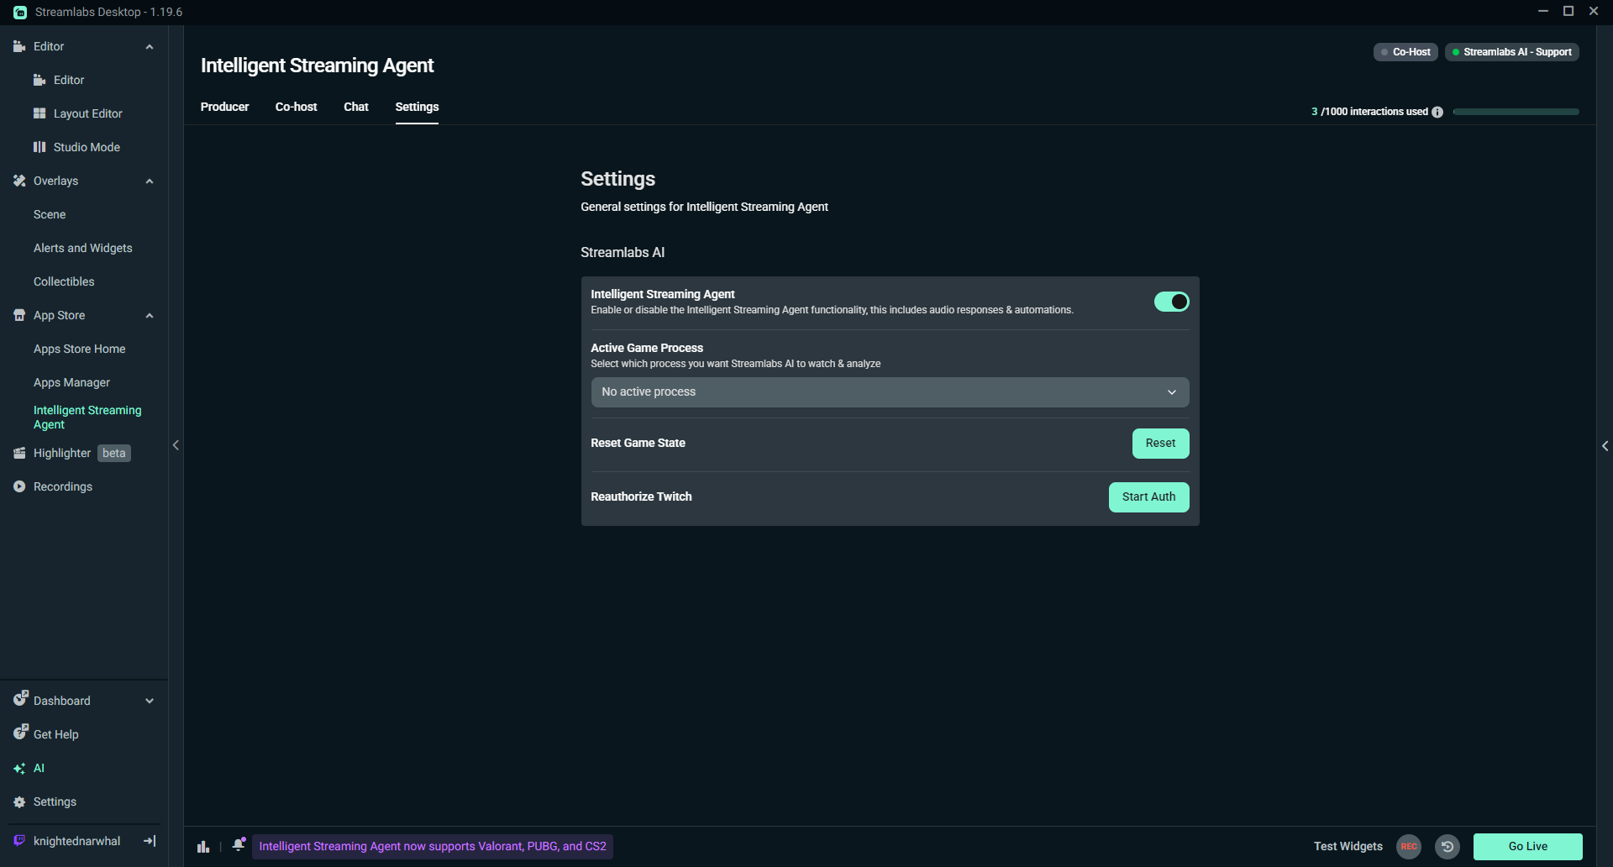
Task: Open Alerts and Widgets panel
Action: pyautogui.click(x=82, y=247)
